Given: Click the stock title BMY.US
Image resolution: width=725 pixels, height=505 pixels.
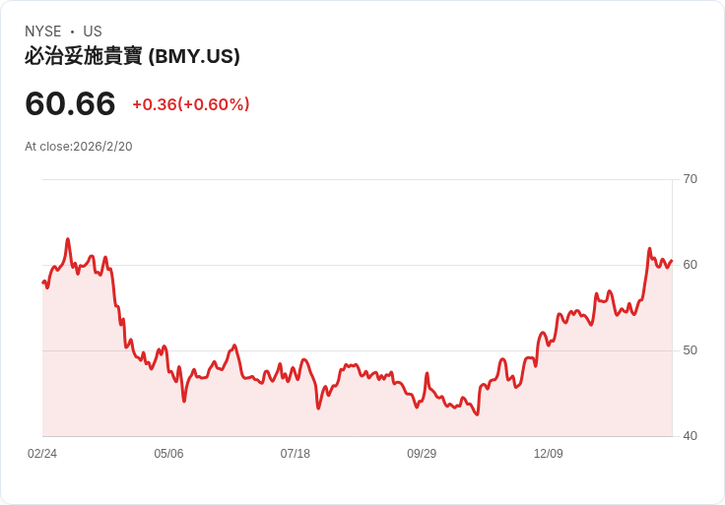Looking at the screenshot, I should pyautogui.click(x=132, y=56).
